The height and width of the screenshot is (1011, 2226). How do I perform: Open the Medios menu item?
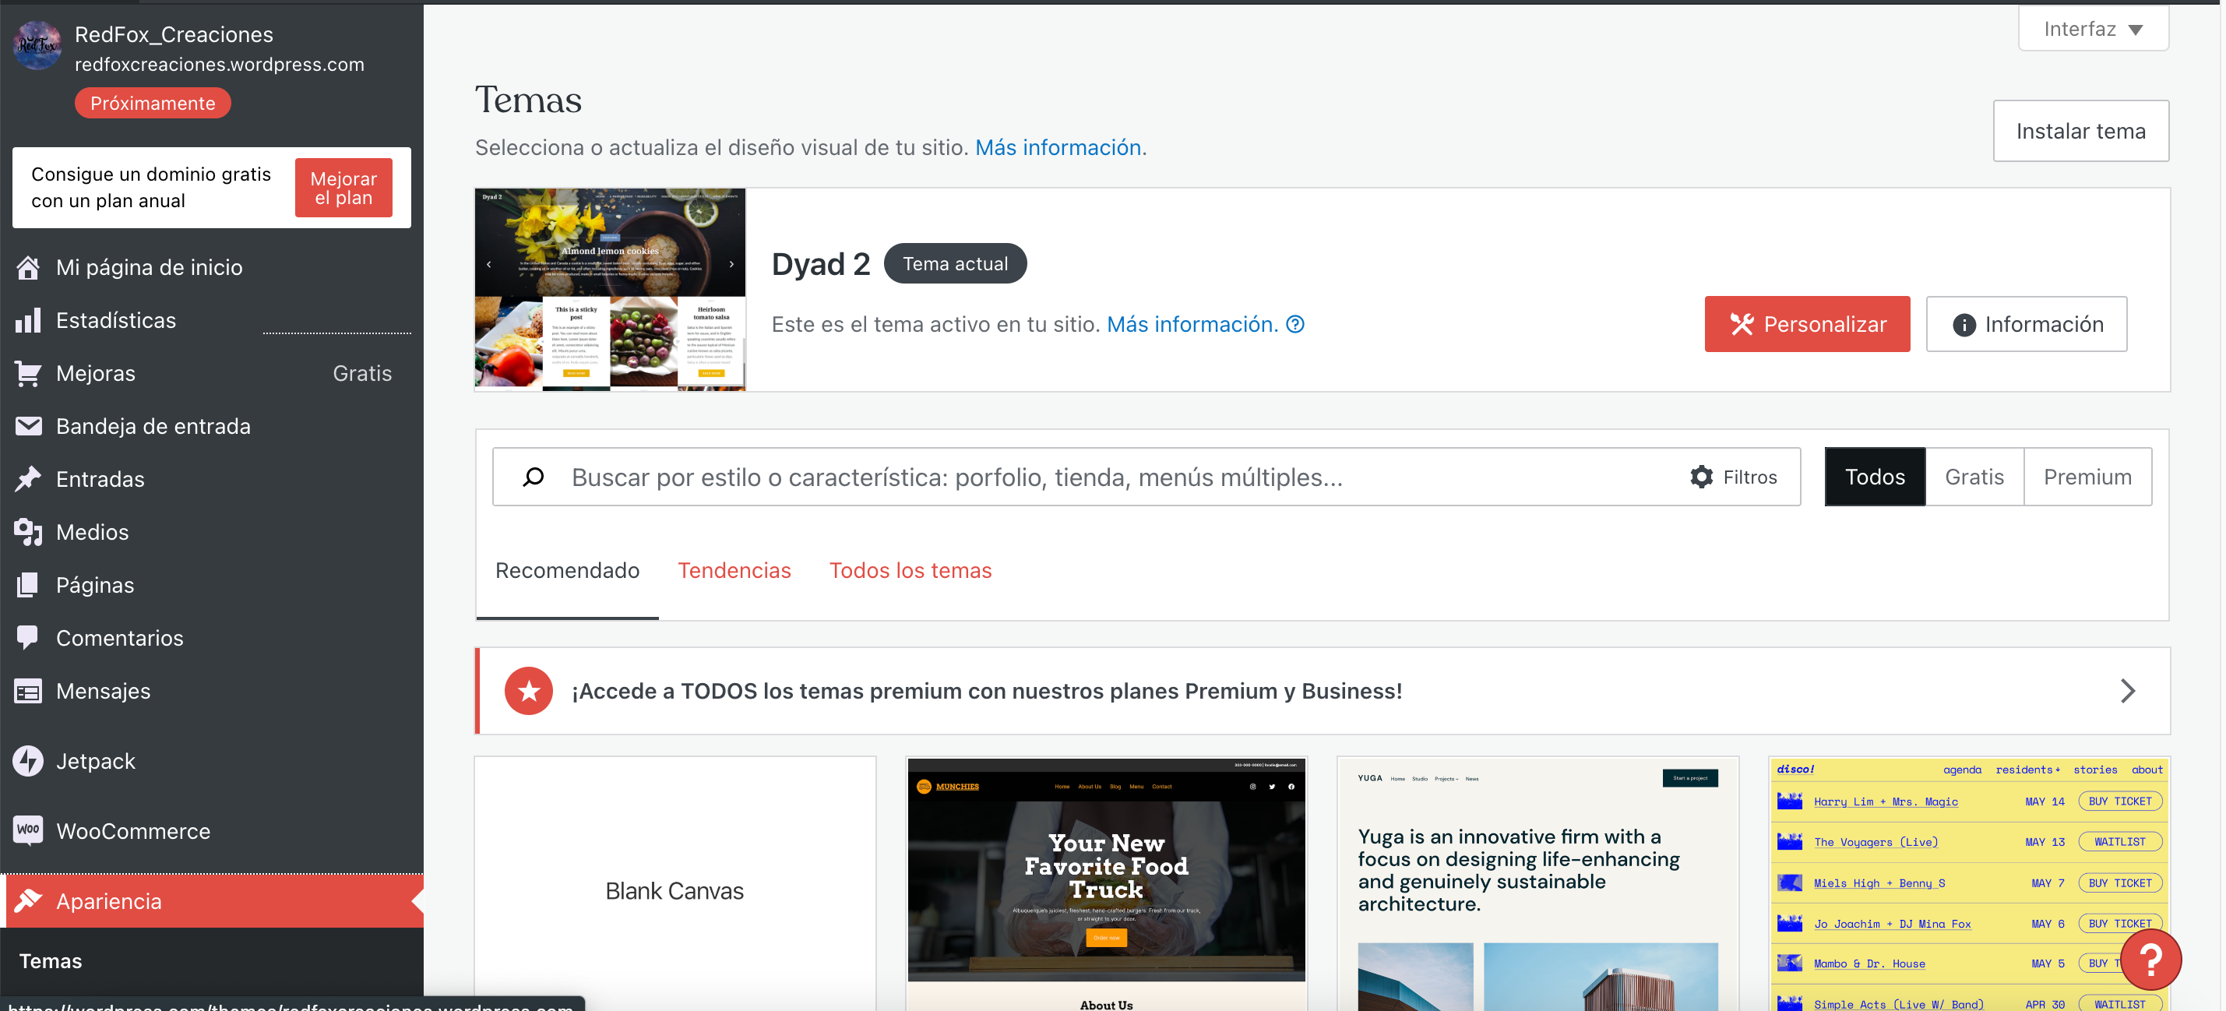(x=212, y=532)
